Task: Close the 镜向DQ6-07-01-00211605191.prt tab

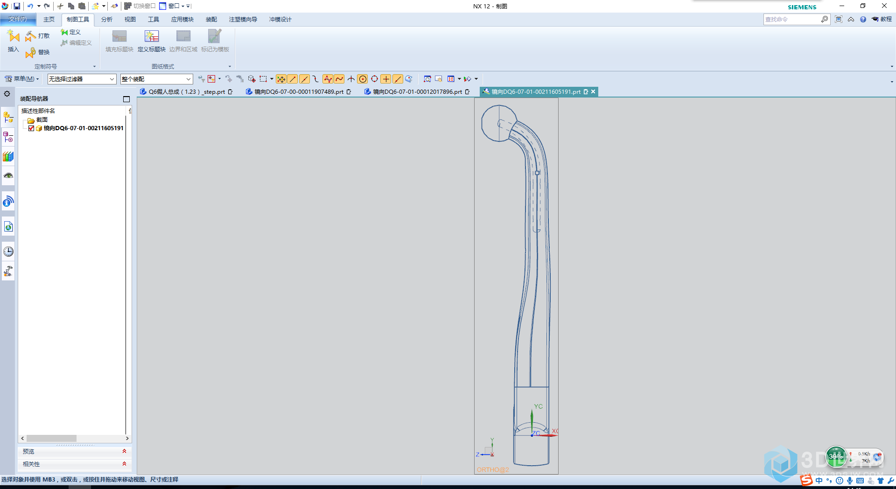Action: [593, 91]
